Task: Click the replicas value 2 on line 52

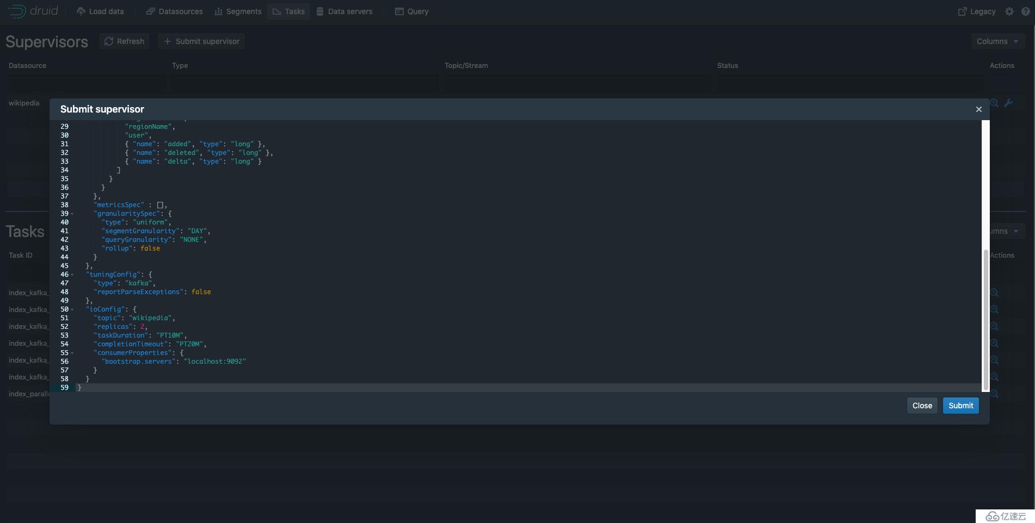Action: (x=143, y=327)
